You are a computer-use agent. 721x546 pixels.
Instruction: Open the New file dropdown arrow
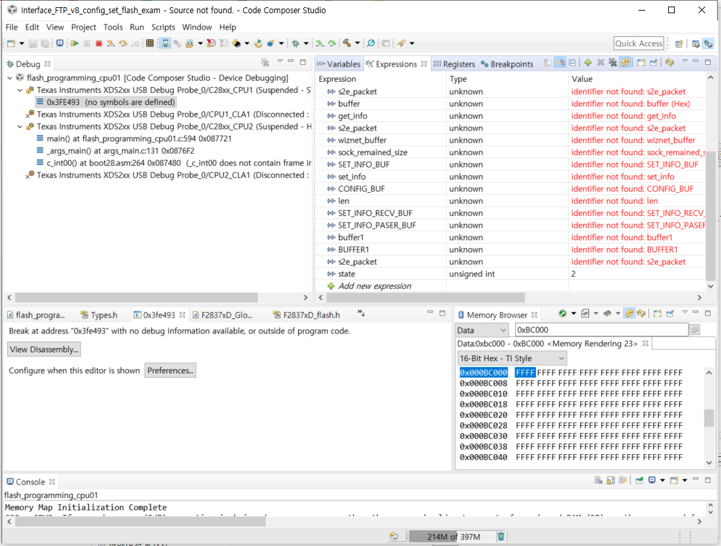click(22, 43)
